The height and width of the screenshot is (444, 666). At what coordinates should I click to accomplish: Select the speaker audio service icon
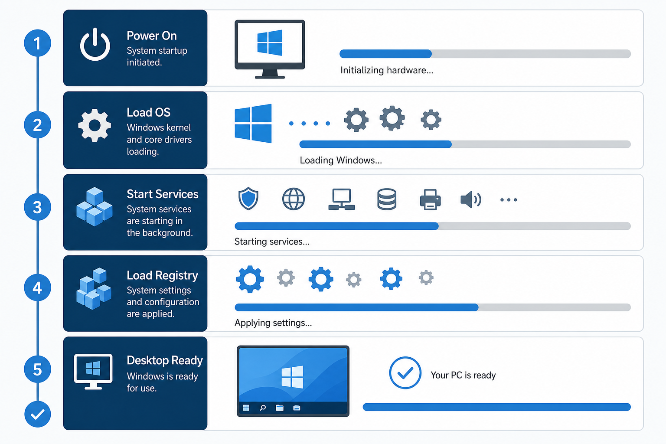(471, 199)
